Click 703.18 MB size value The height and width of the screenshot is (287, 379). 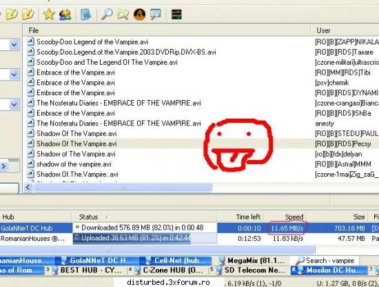(349, 228)
